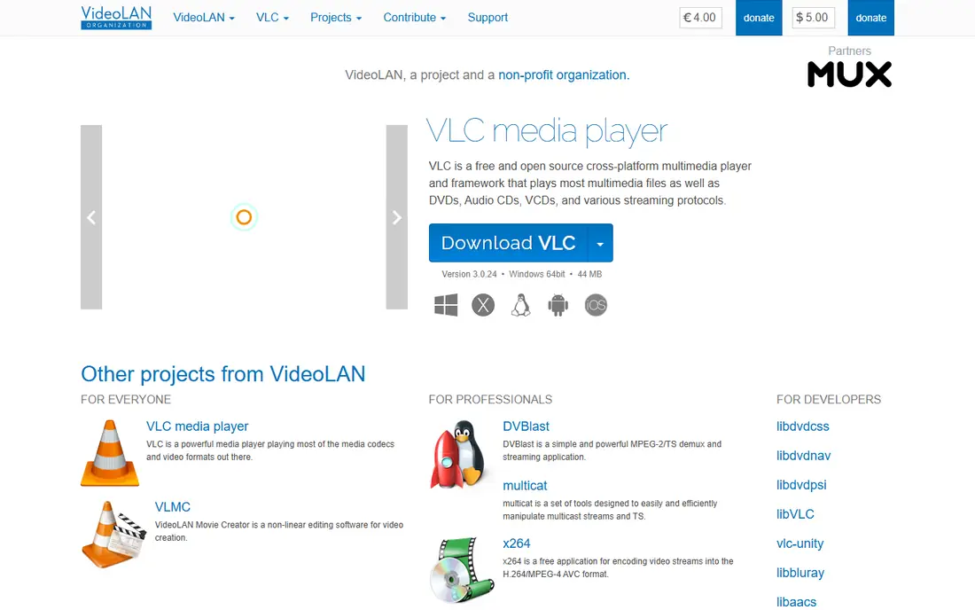The height and width of the screenshot is (610, 975).
Task: Click the "Version 3.0.24" text
Action: click(x=470, y=274)
